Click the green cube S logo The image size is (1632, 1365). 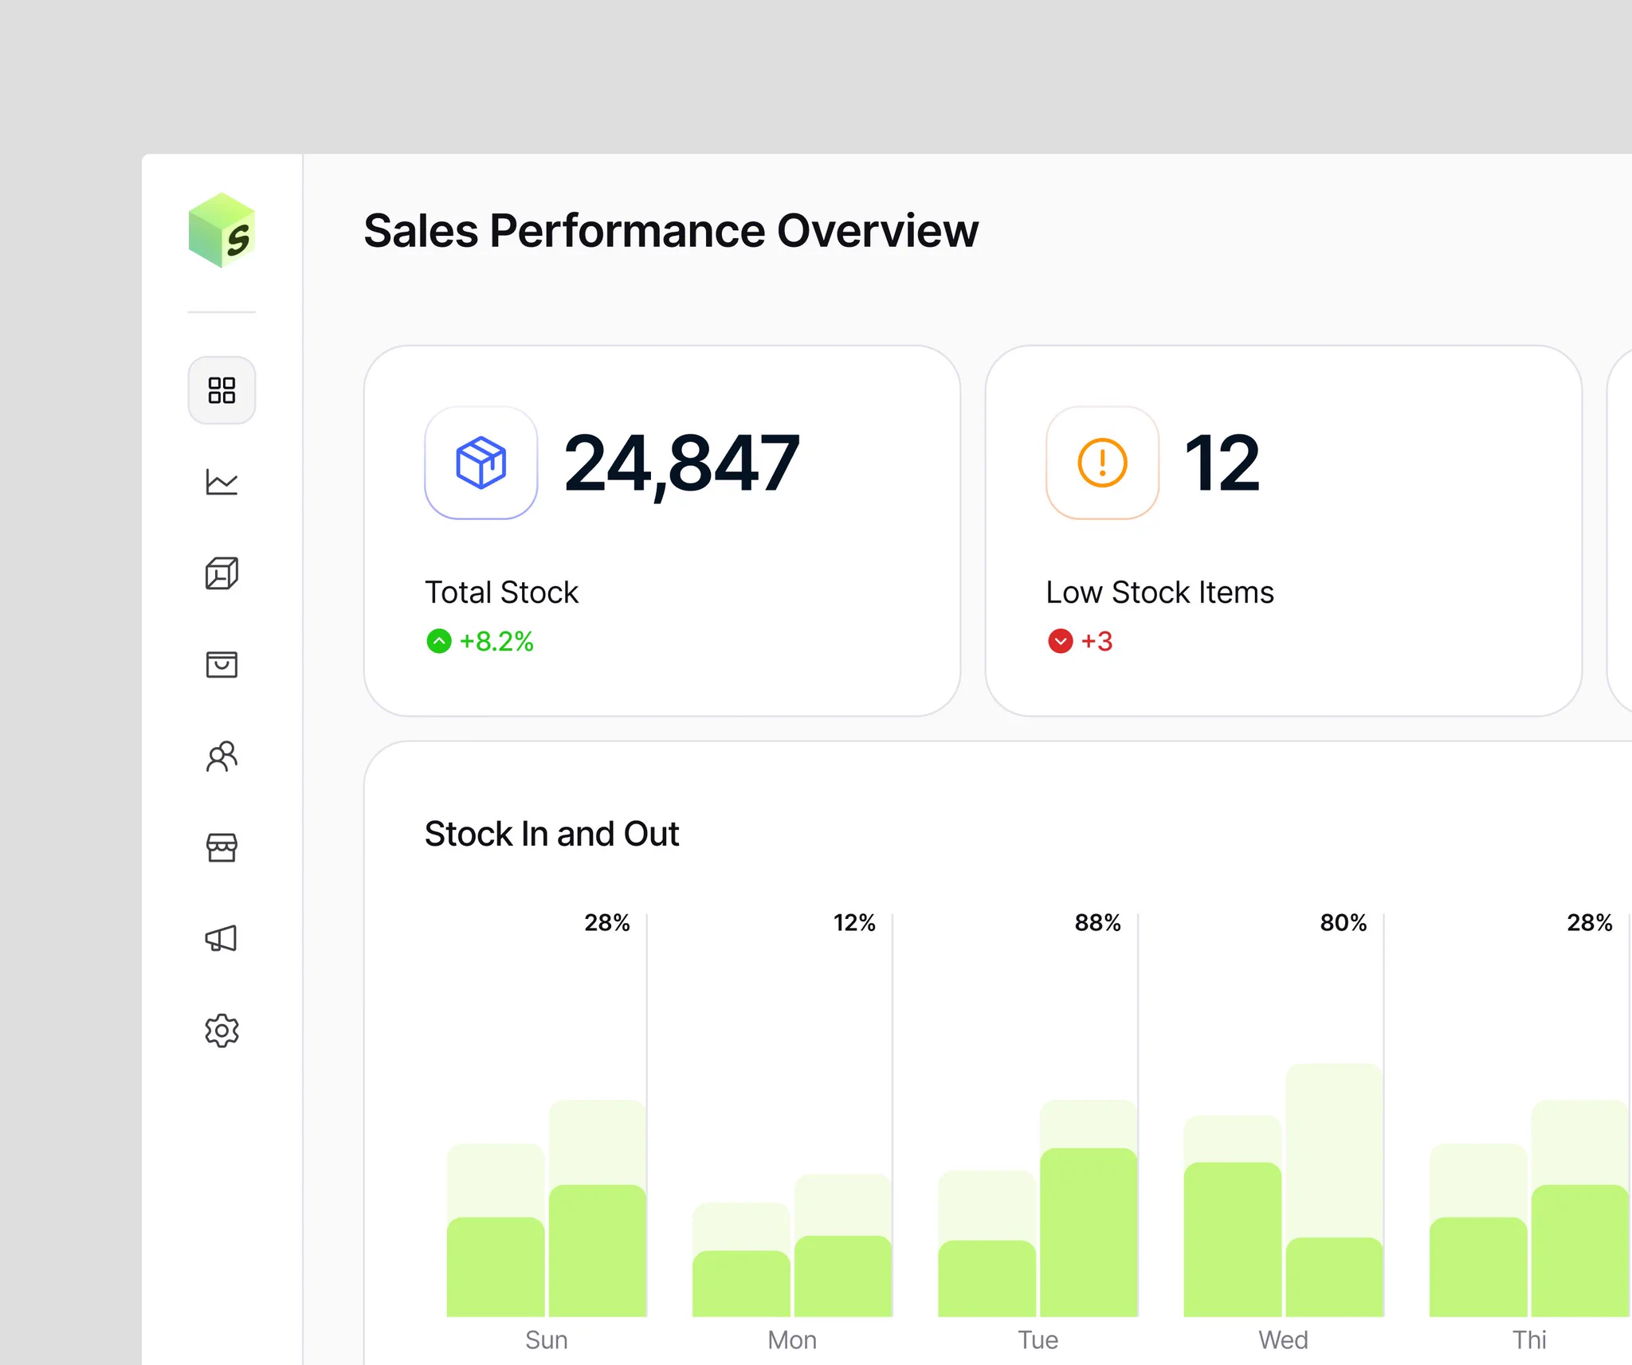222,230
